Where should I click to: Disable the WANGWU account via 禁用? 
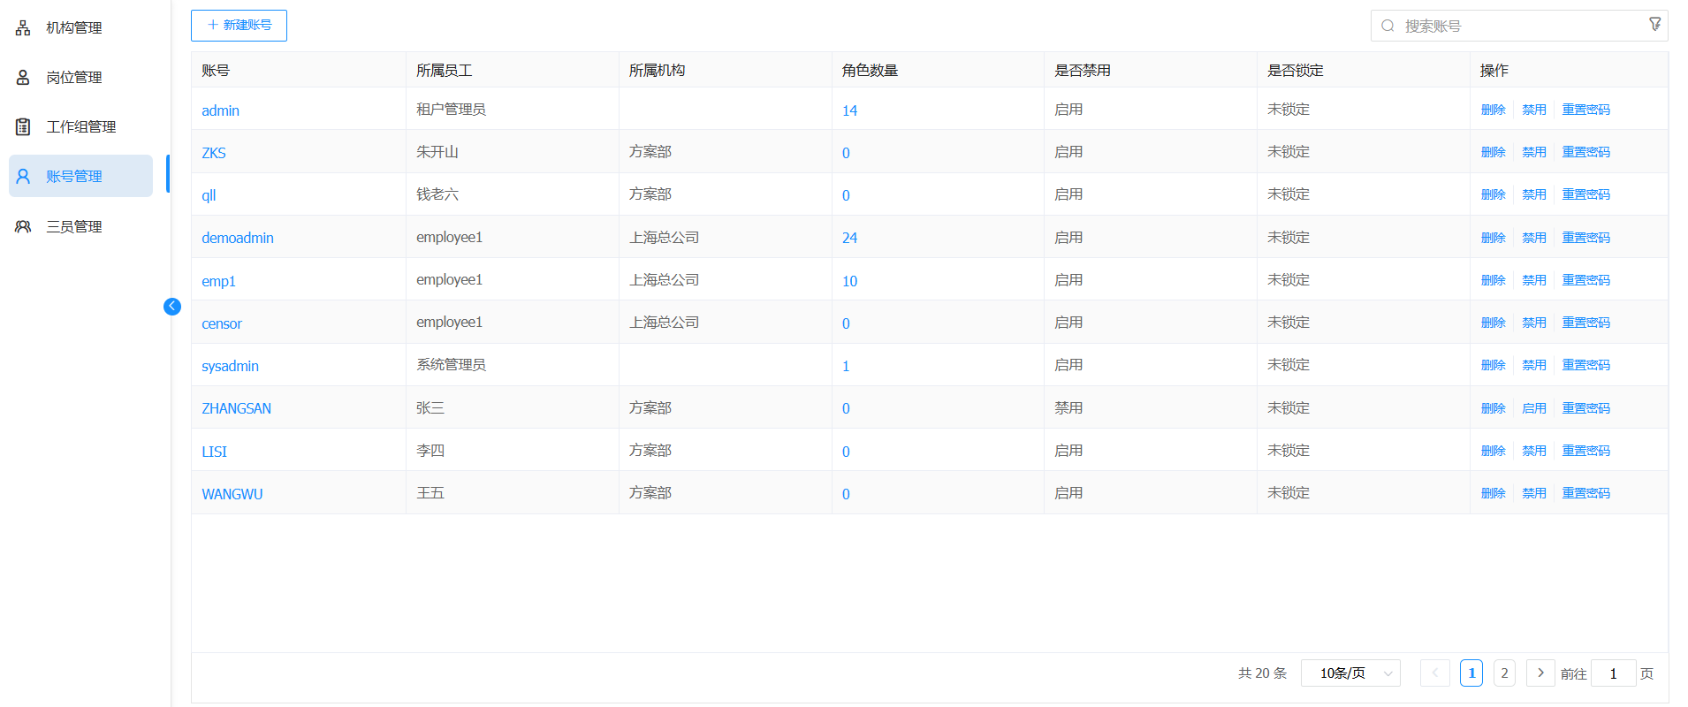coord(1533,493)
